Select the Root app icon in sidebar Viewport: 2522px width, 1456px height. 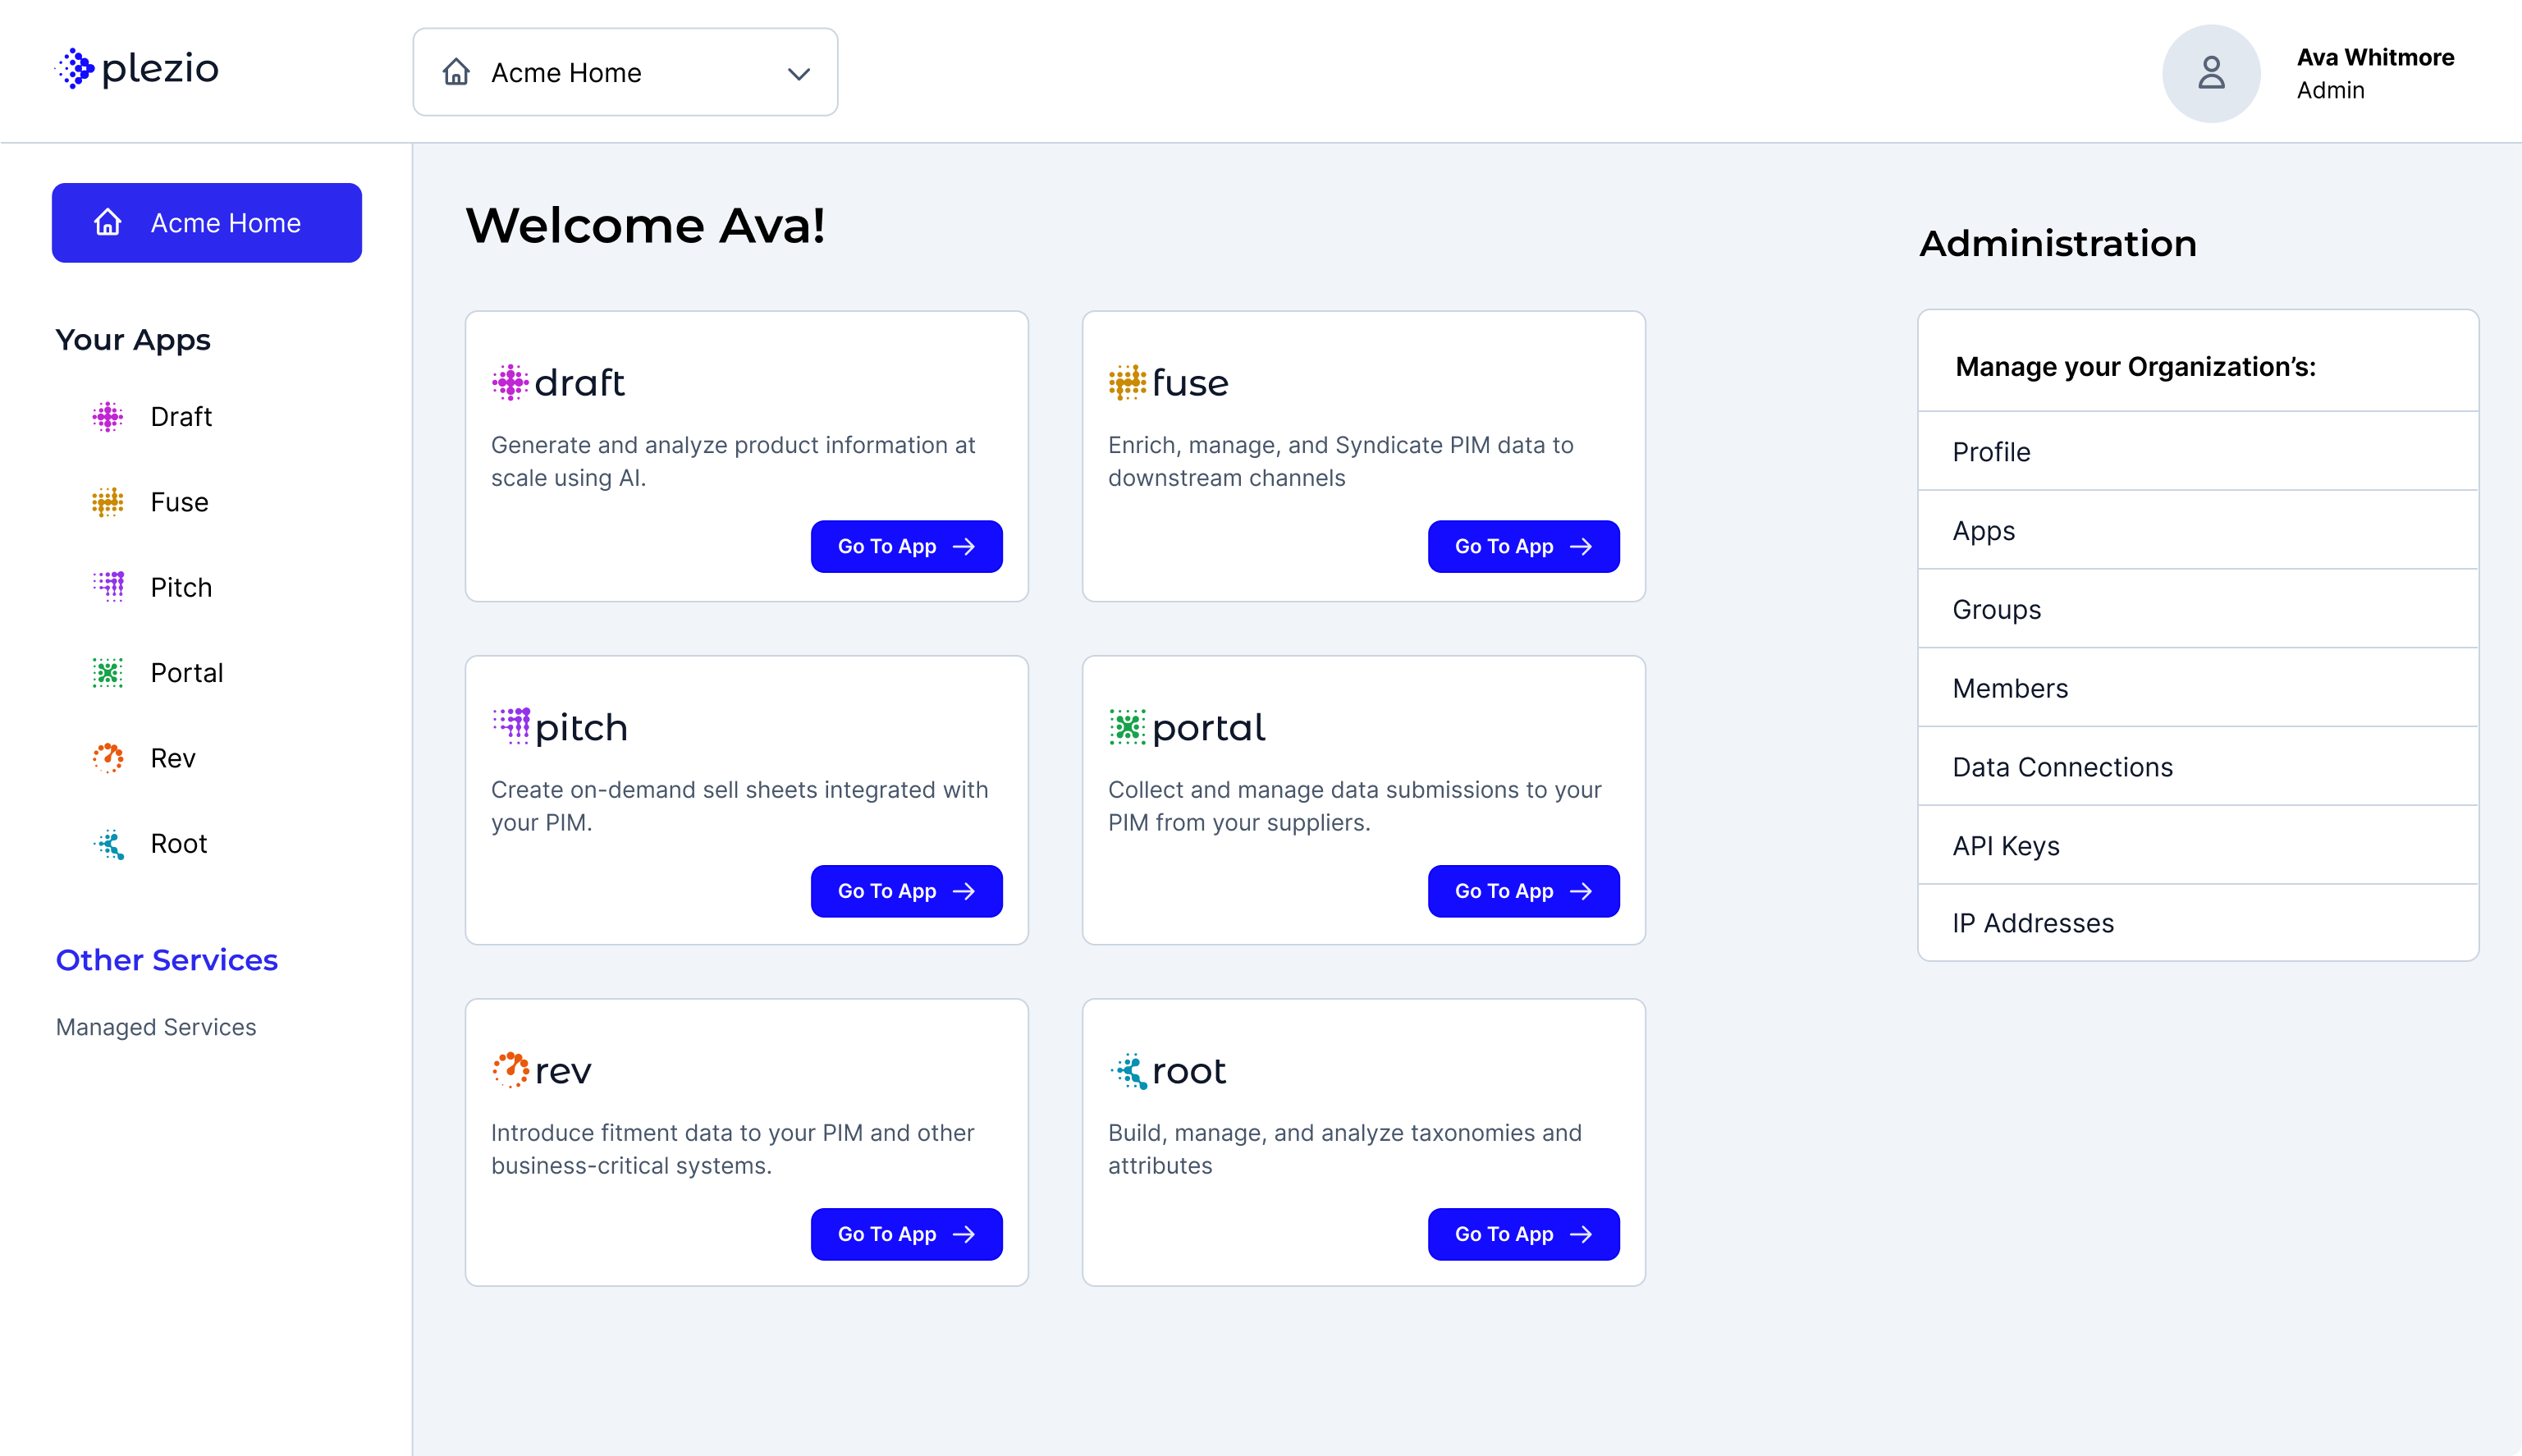pos(109,843)
